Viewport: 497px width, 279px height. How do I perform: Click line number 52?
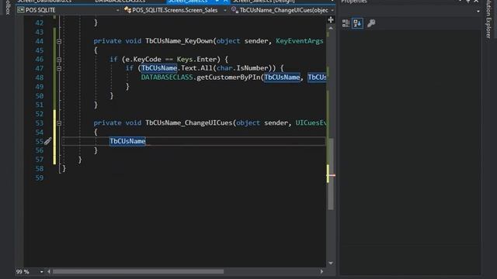40,114
